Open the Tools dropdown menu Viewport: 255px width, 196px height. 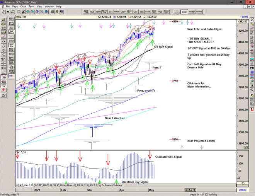[32, 7]
